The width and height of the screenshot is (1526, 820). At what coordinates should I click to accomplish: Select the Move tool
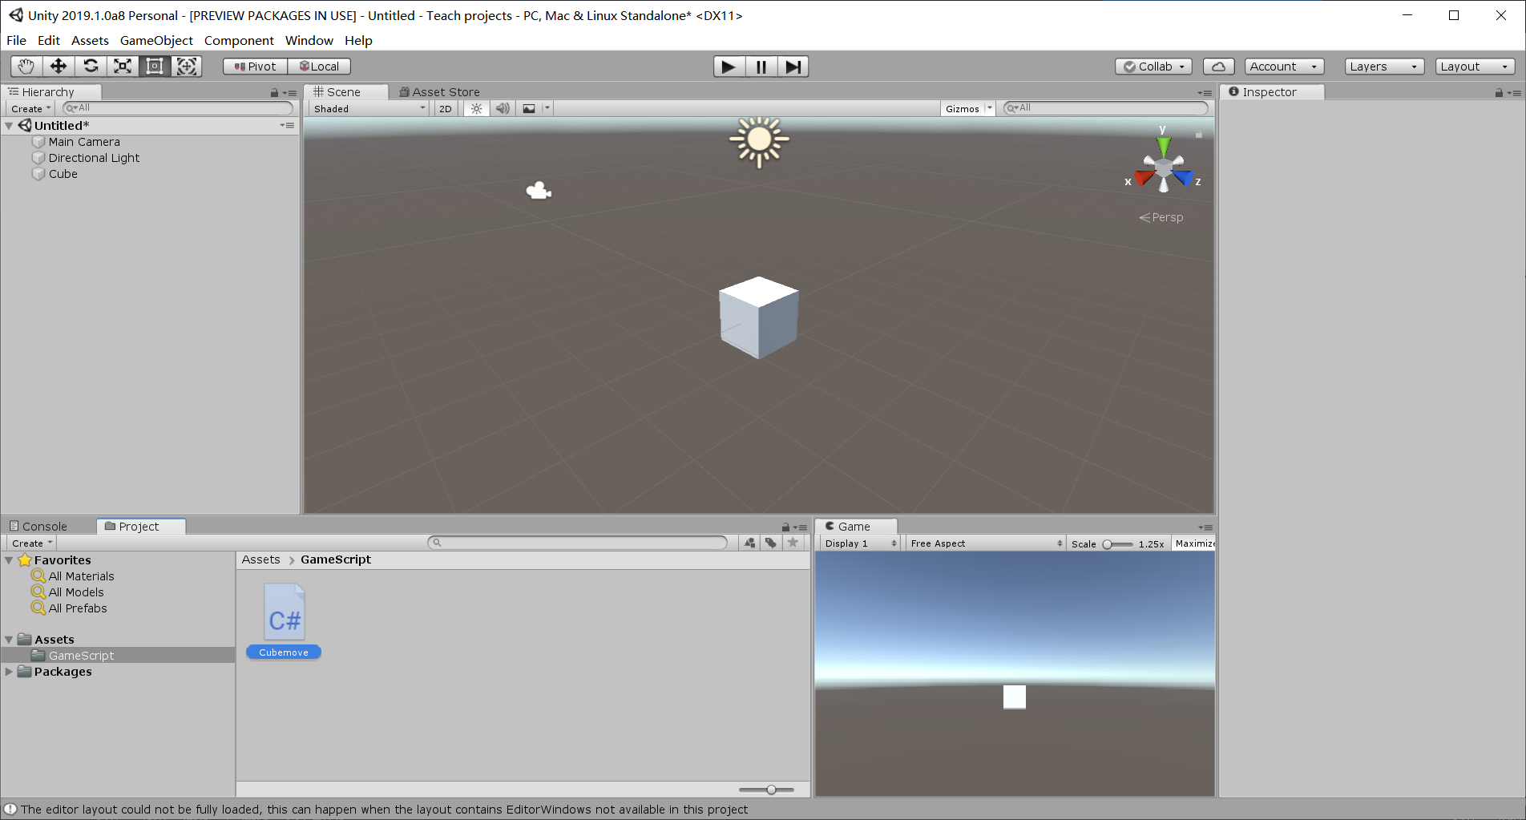(58, 67)
